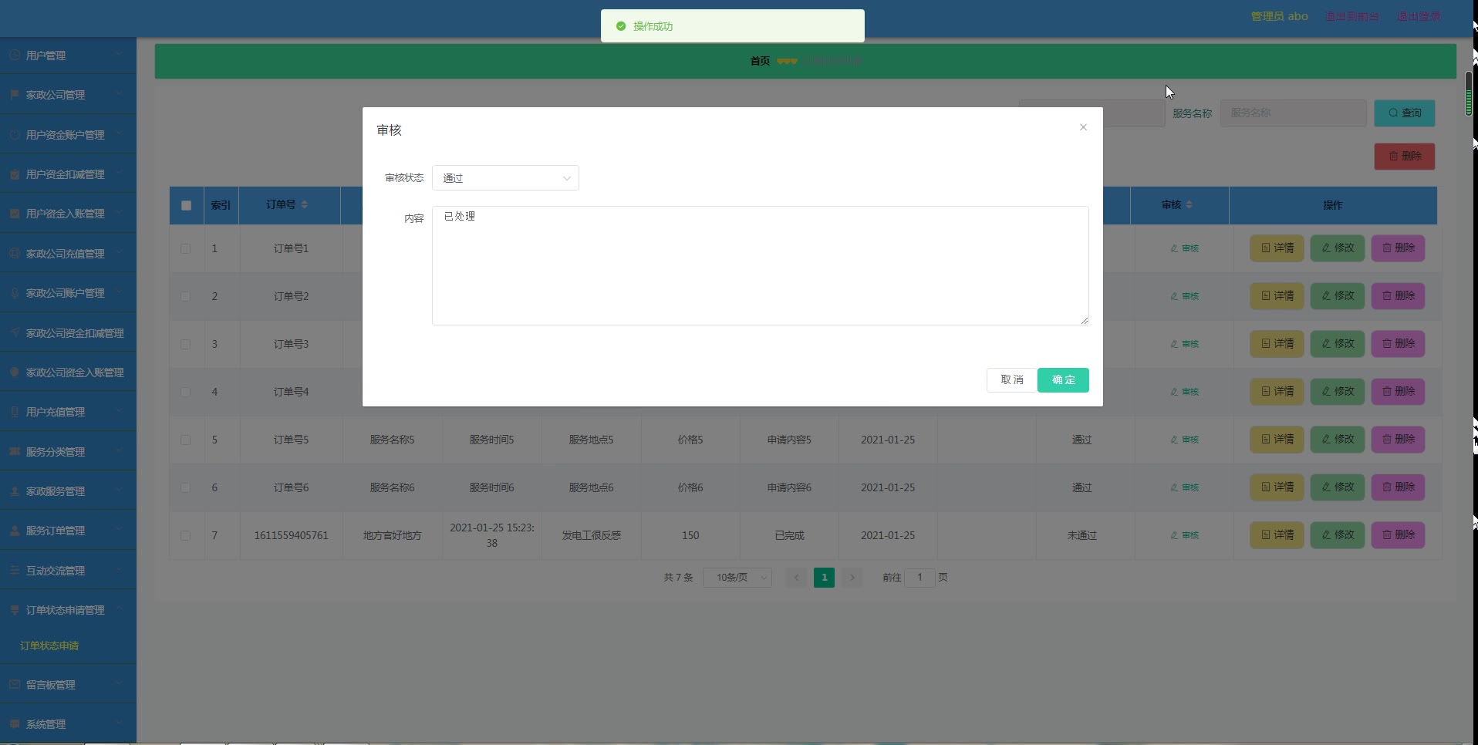The image size is (1478, 745).
Task: Collapse the 订单状态申请管理 menu
Action: (68, 610)
